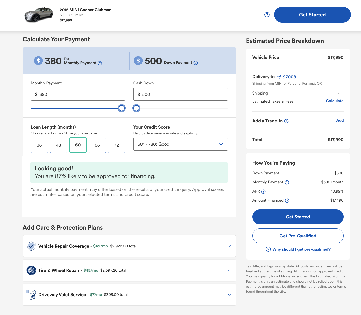
Task: Click the help icon beside top Get Started
Action: coord(267,15)
